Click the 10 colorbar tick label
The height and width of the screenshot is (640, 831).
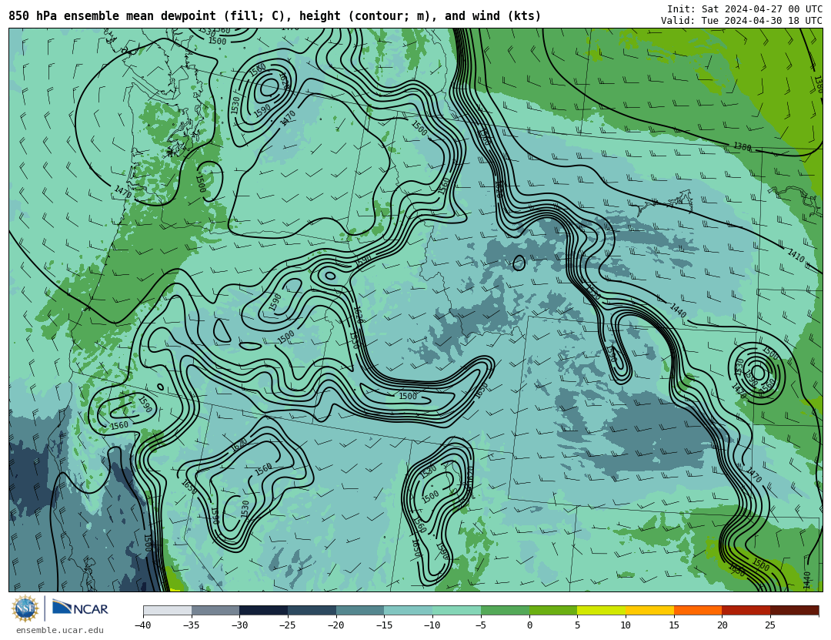coord(626,625)
